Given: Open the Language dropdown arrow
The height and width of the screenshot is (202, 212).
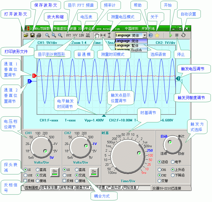Looking at the screenshot, I should tap(144, 35).
